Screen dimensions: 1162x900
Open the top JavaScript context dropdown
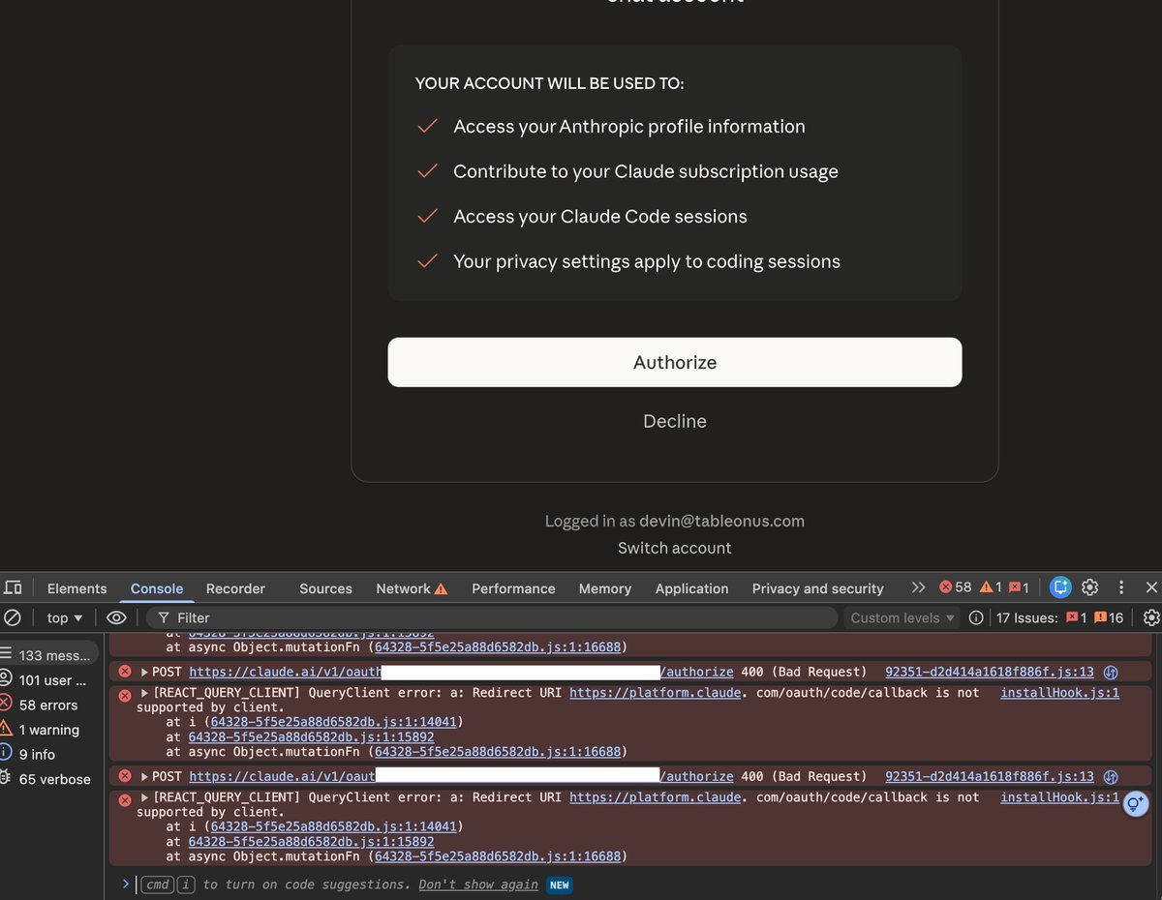tap(65, 617)
